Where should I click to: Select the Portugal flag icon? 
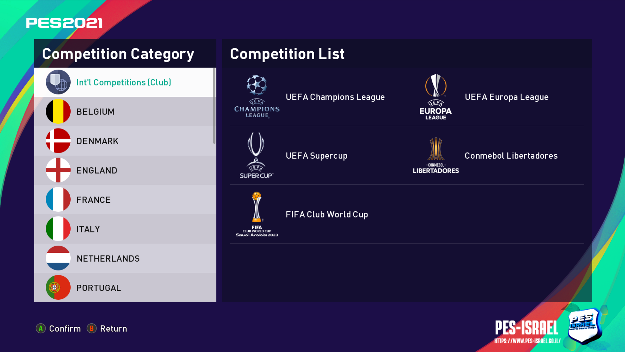coord(58,287)
